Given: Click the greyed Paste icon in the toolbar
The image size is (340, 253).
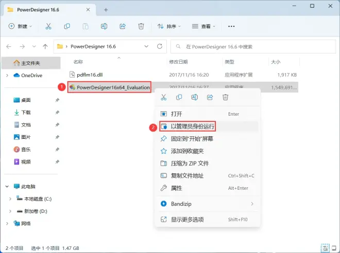Looking at the screenshot, I should click(86, 26).
